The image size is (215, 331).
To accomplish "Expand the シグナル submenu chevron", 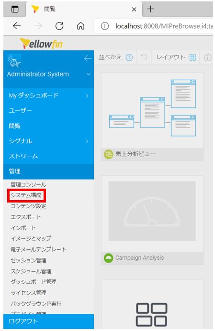I will [87, 141].
